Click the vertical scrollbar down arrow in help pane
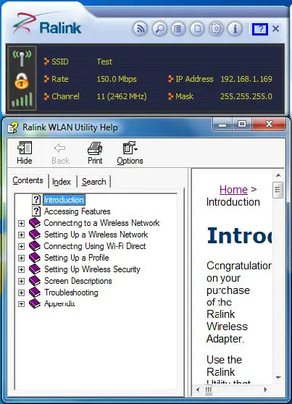Viewport: 292px width, 404px height. 278,378
